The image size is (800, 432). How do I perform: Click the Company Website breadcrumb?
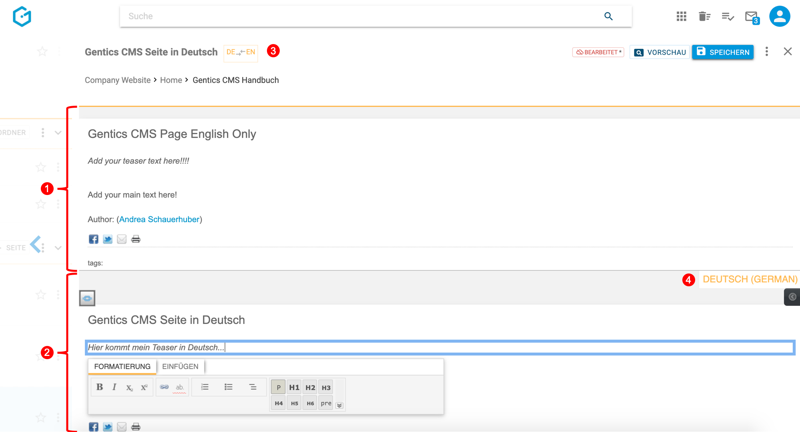pyautogui.click(x=118, y=80)
